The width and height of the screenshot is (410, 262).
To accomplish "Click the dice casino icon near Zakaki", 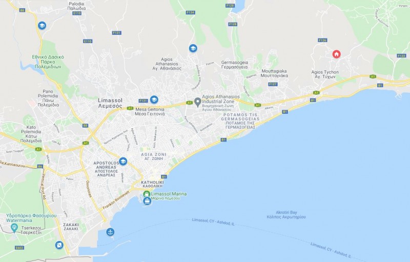I will pos(59,245).
